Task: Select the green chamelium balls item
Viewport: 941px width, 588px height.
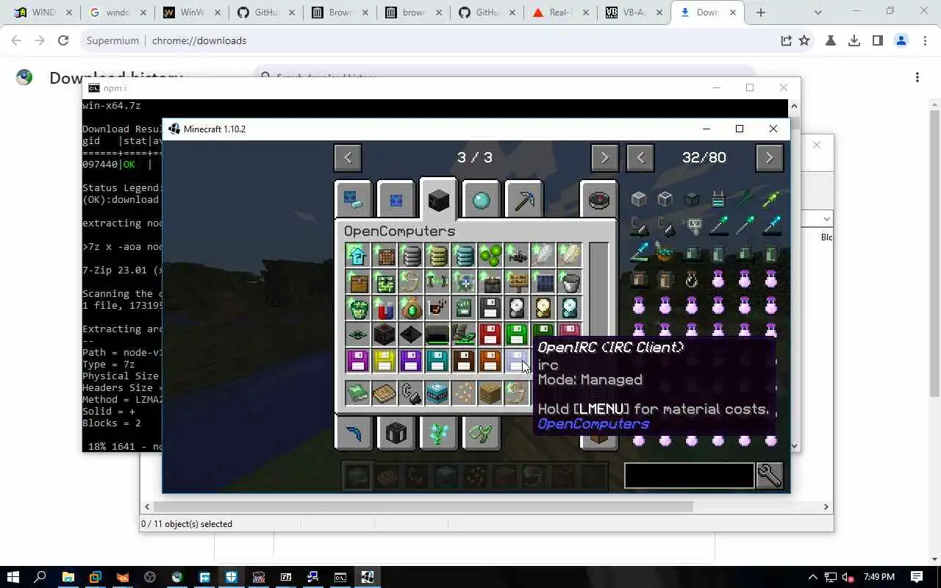Action: click(490, 255)
